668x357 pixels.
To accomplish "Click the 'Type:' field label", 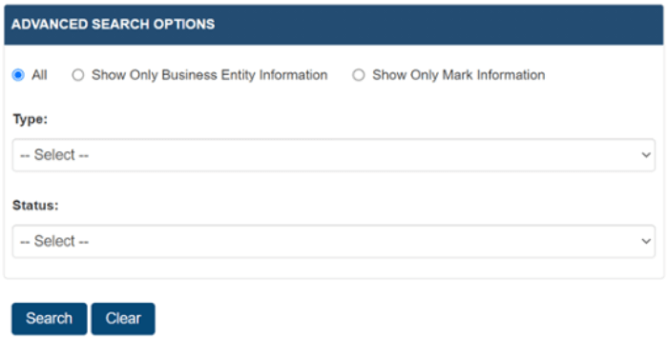I will [x=31, y=119].
